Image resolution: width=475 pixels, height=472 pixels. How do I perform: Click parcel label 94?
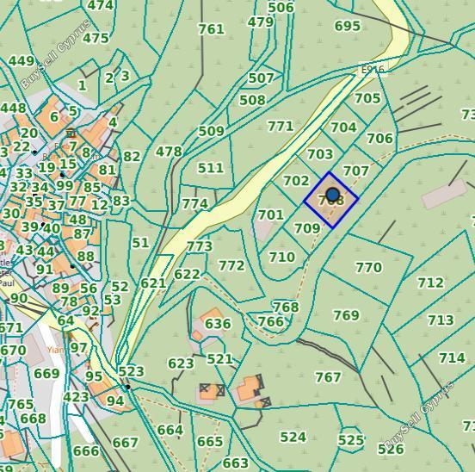pyautogui.click(x=115, y=401)
